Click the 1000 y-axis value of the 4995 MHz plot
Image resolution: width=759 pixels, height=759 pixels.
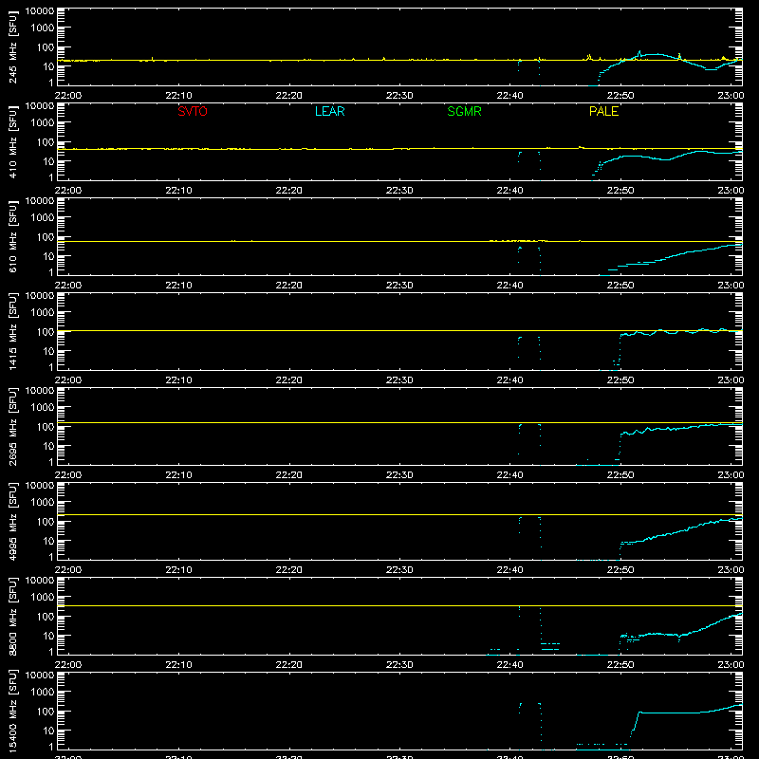pos(43,503)
